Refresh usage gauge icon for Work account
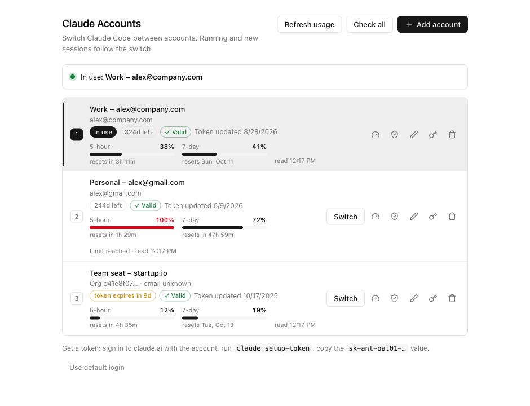 (375, 135)
